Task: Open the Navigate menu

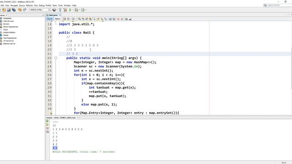Action: [x=14, y=5]
